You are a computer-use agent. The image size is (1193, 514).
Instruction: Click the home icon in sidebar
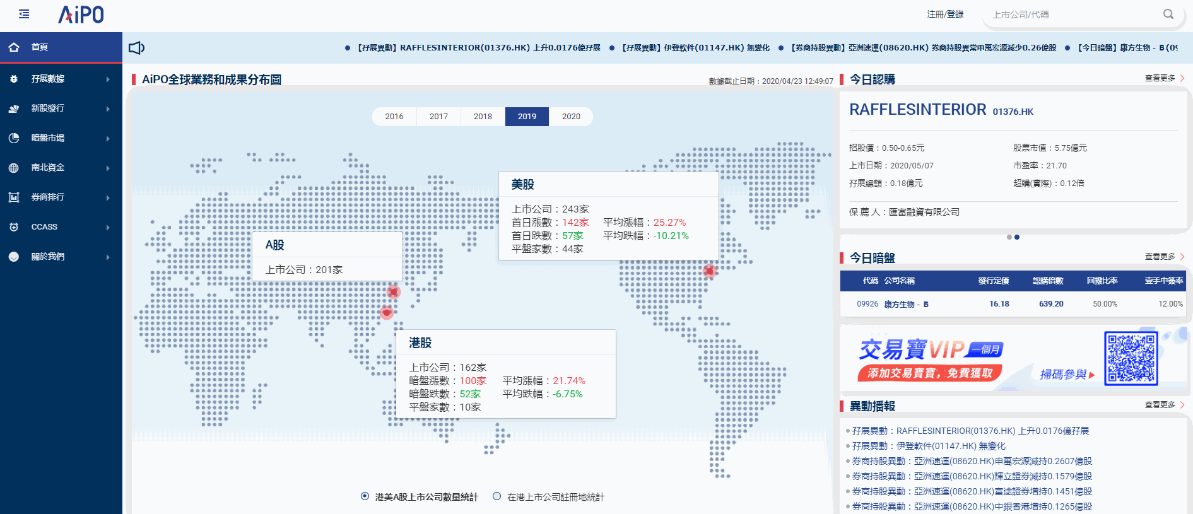(x=14, y=47)
